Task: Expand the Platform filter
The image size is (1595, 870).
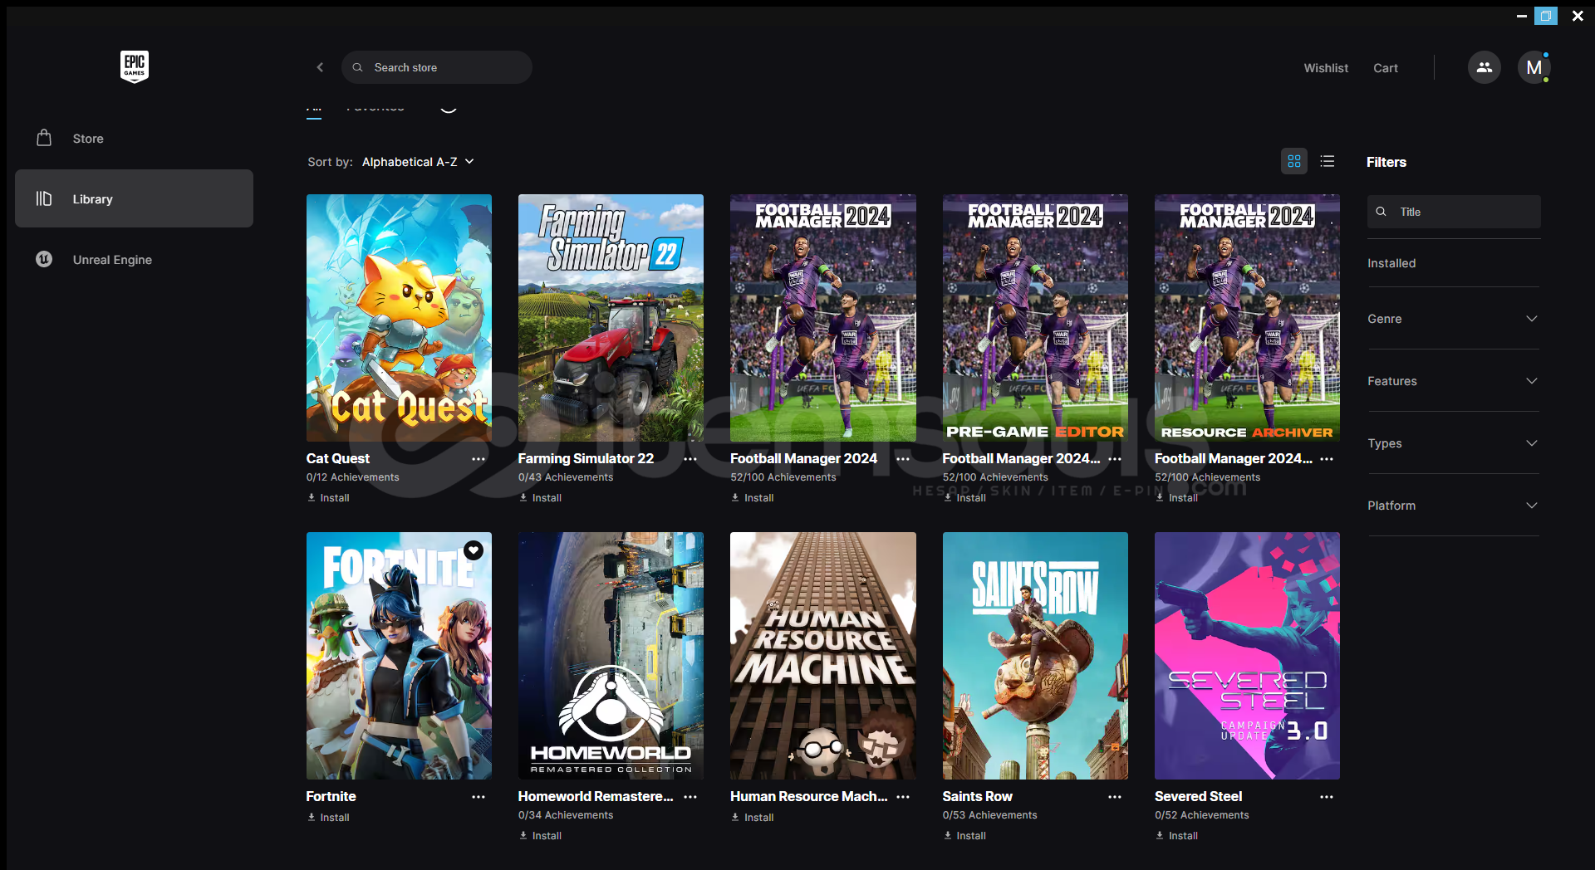Action: tap(1453, 506)
